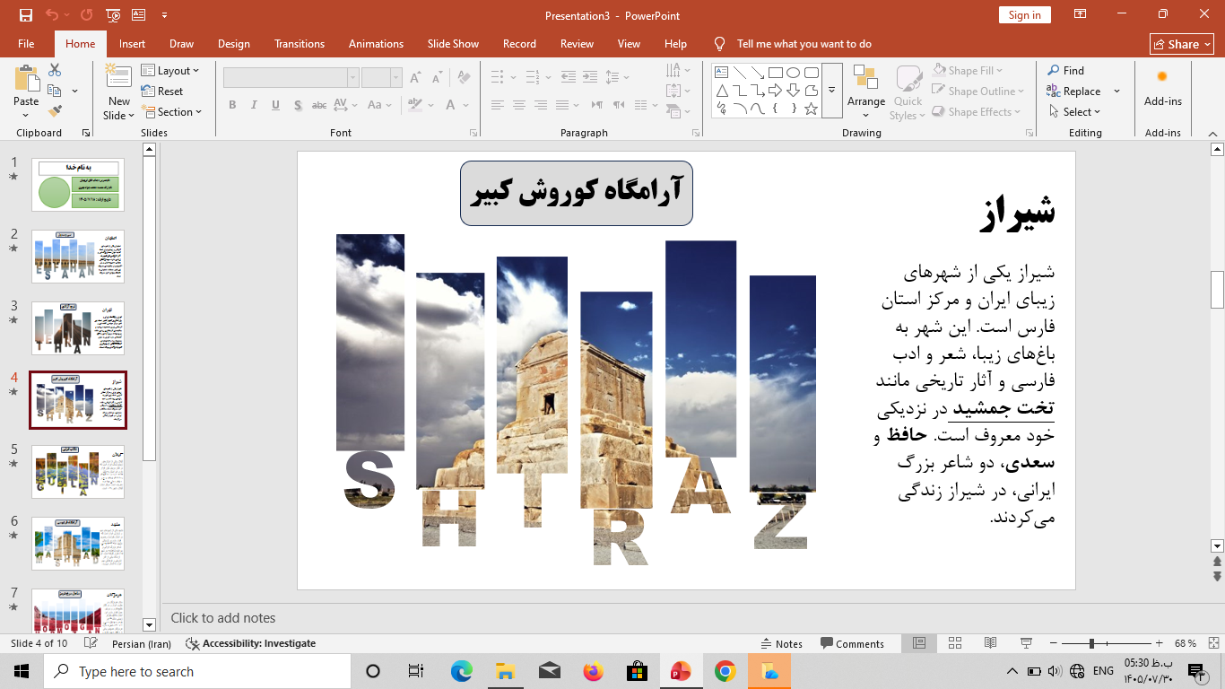
Task: Click the zoom slider handle
Action: tap(1091, 643)
